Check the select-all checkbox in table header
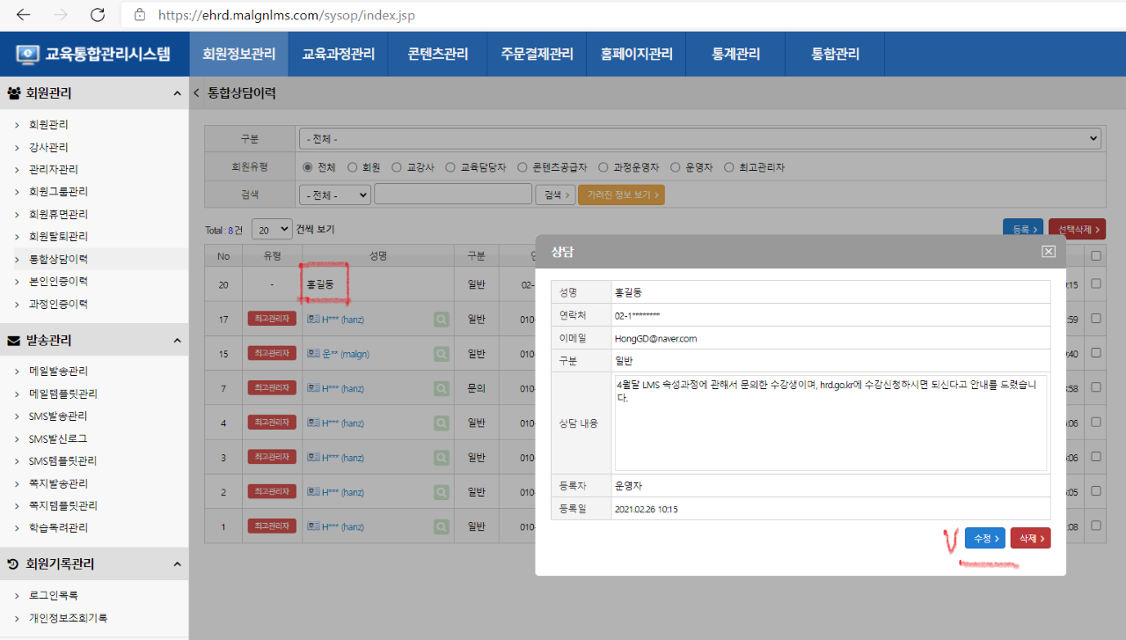This screenshot has width=1126, height=640. [1095, 255]
